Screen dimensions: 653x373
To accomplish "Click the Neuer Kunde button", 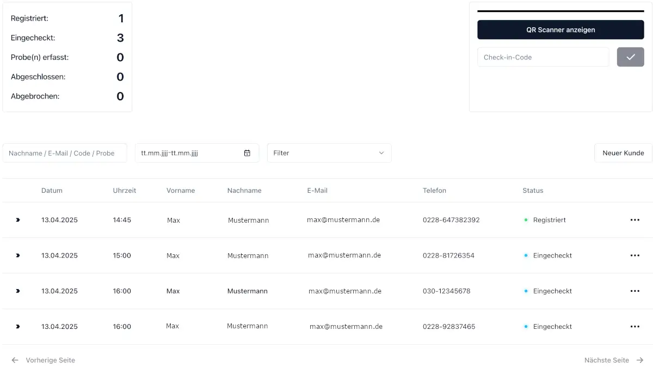I will coord(623,153).
